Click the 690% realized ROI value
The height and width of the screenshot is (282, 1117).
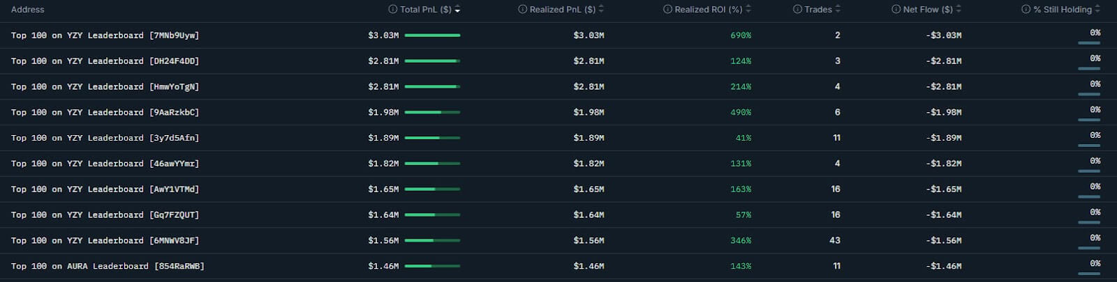coord(741,36)
